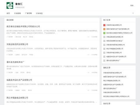
Task: Open article 商丘市颂扬食品有限公司 in 最近更新
Action: pyautogui.click(x=17, y=98)
